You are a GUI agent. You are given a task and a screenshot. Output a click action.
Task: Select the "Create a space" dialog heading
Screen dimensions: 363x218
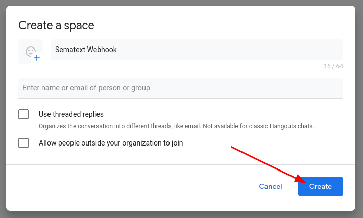(x=56, y=26)
